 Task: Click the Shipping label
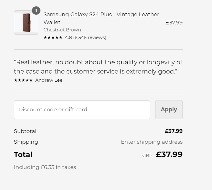coord(26,142)
